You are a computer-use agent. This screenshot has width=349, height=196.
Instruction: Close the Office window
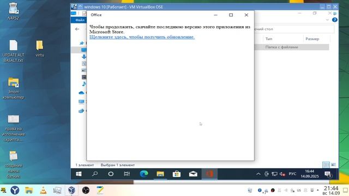tap(246, 15)
